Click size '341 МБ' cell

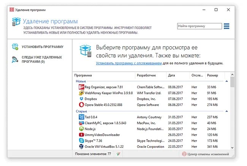(212, 147)
